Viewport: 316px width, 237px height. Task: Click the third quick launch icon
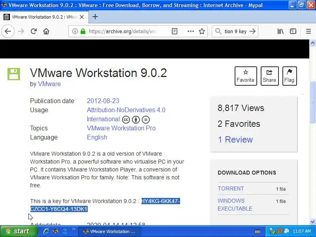[65, 231]
